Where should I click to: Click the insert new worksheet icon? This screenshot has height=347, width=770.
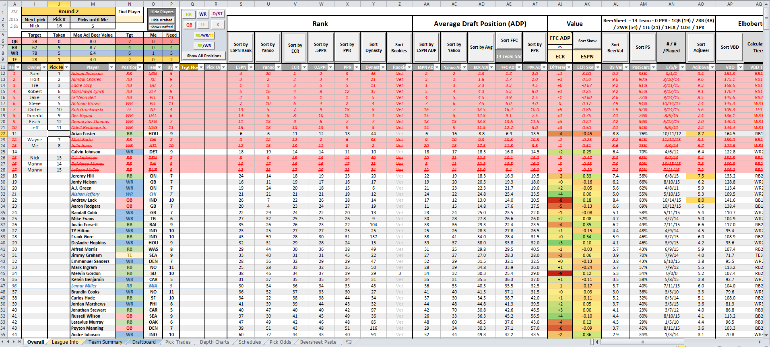(349, 342)
